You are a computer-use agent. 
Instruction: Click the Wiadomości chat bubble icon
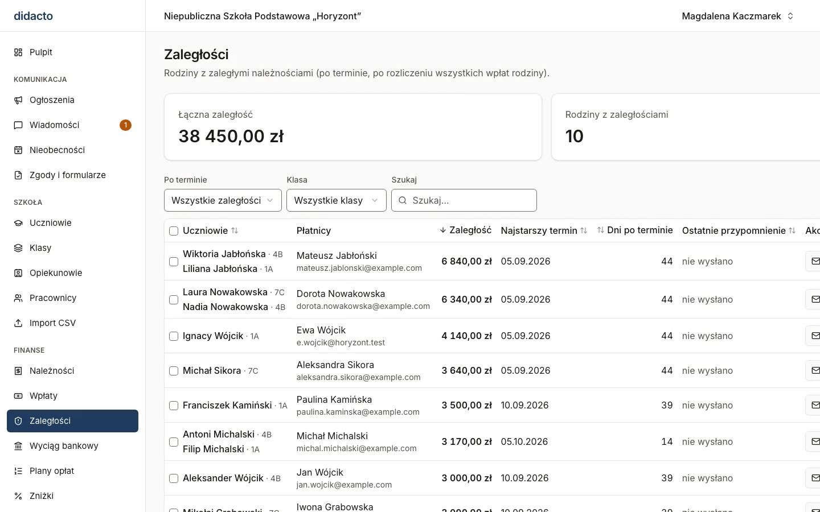pos(18,125)
